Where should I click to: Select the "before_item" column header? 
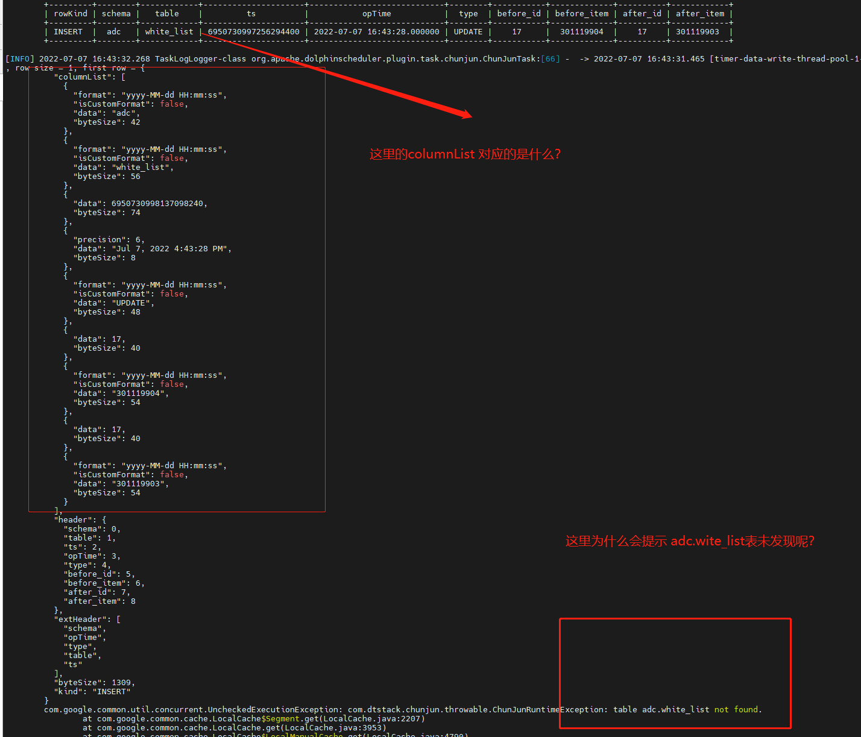[x=581, y=13]
